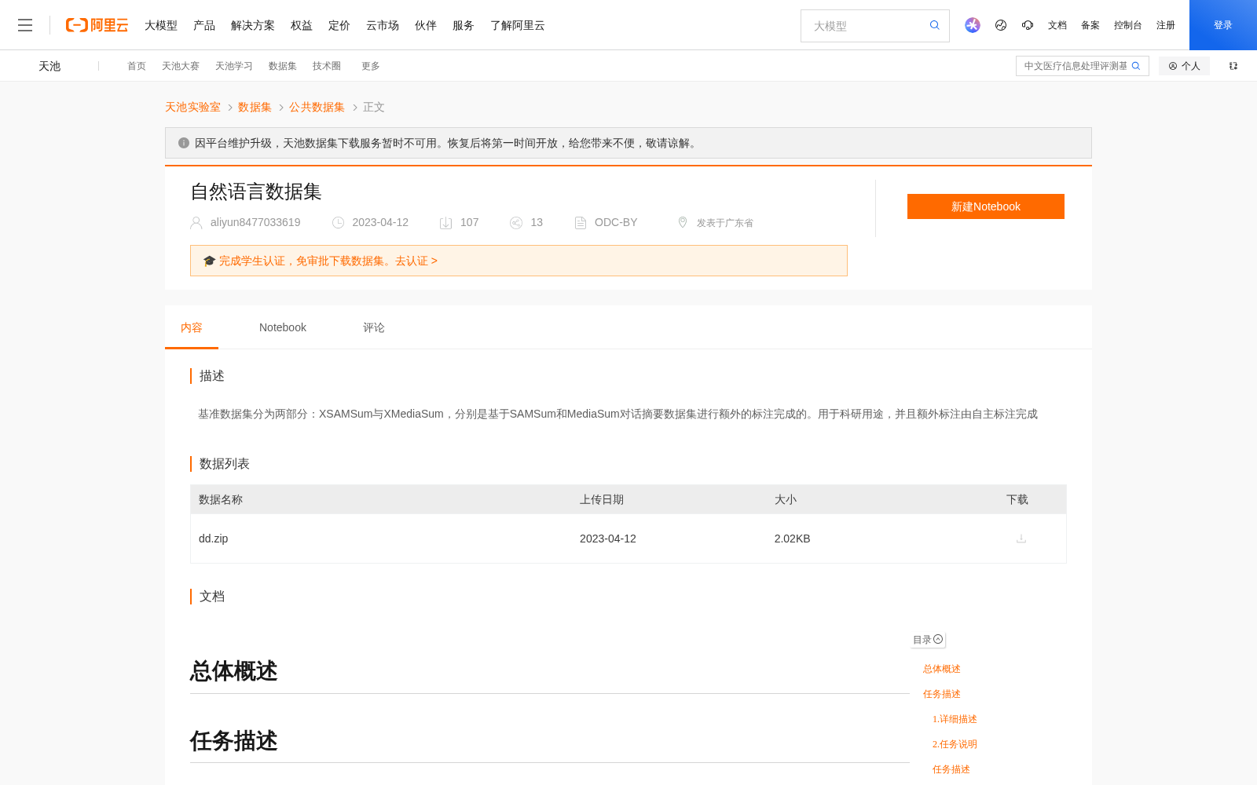Click the 去认证 student certification link
Viewport: 1257px width, 785px height.
point(416,261)
